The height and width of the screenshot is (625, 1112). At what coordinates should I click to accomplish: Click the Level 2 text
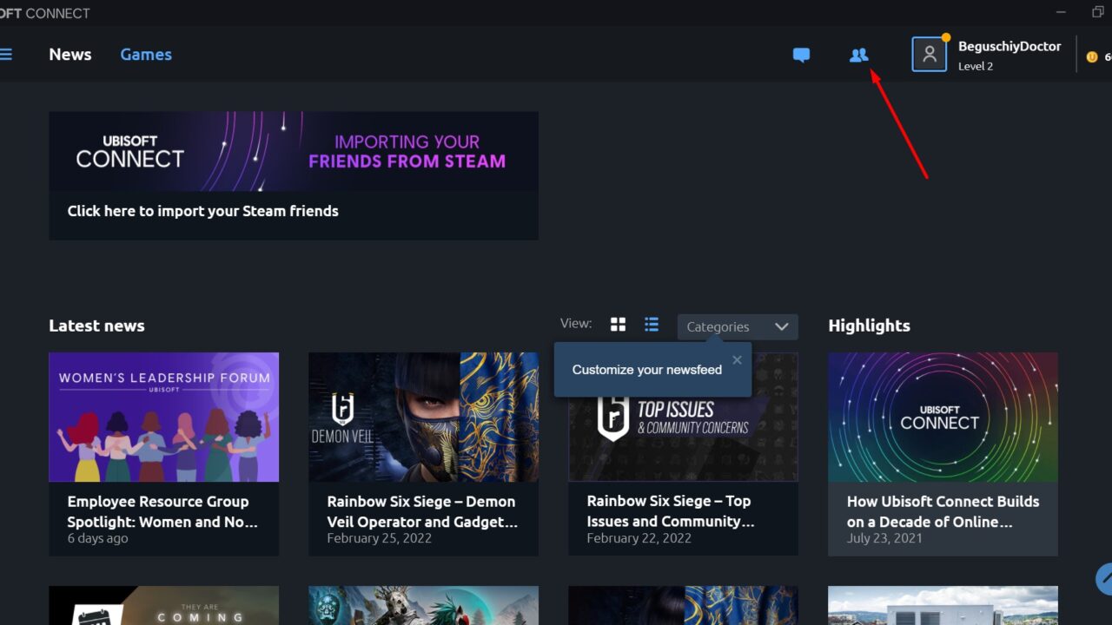tap(976, 66)
